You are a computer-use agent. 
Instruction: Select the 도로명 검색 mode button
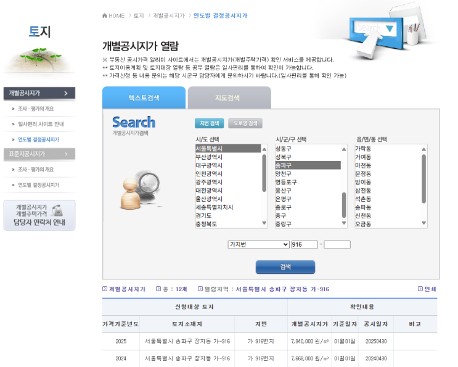tap(245, 123)
